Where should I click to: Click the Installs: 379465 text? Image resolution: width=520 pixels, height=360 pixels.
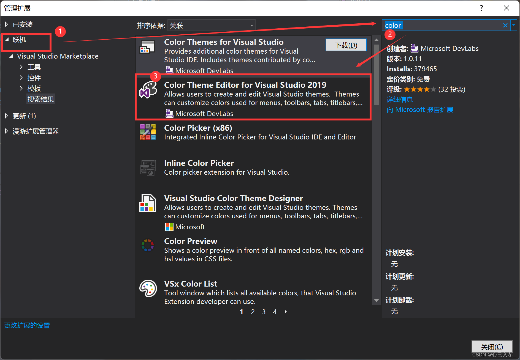412,69
